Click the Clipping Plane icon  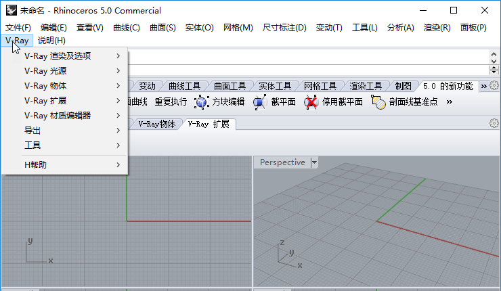pos(260,102)
